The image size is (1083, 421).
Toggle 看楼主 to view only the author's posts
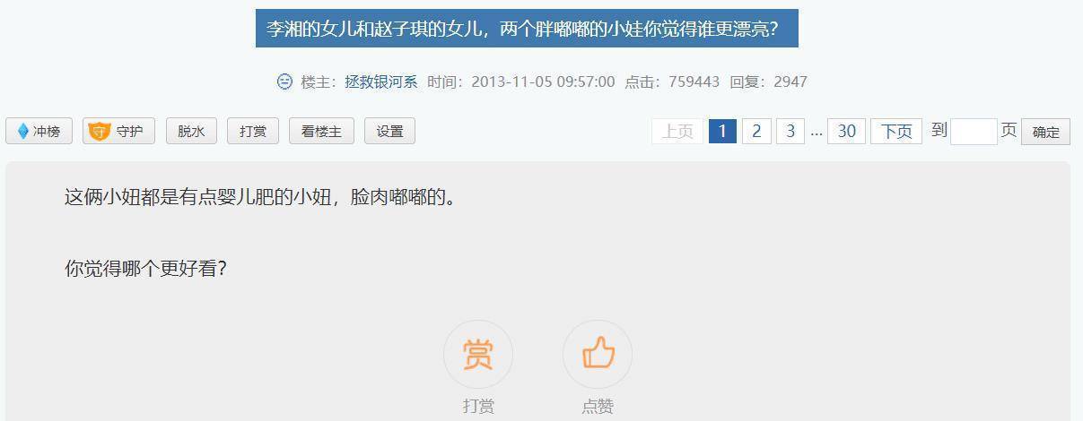coord(321,132)
